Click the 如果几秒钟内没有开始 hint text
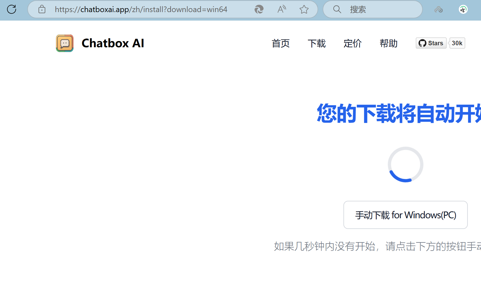 tap(377, 246)
